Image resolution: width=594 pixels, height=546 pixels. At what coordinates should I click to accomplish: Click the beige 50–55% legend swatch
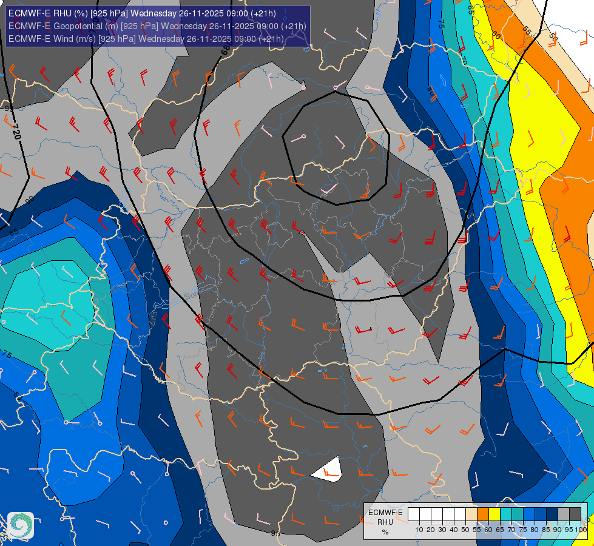point(471,514)
